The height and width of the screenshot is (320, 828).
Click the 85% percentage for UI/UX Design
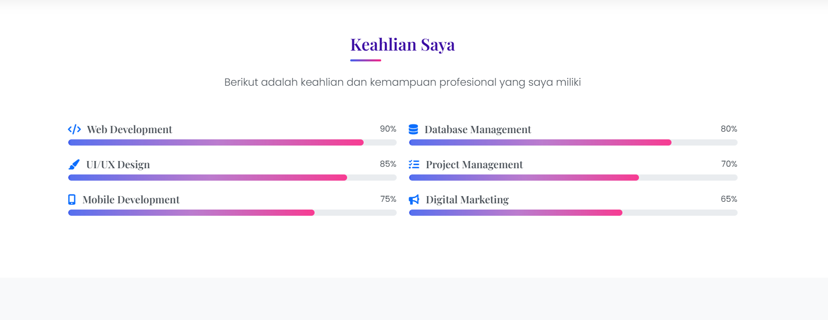(x=388, y=164)
